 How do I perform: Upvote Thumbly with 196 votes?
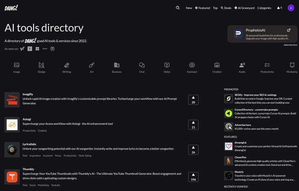click(193, 177)
